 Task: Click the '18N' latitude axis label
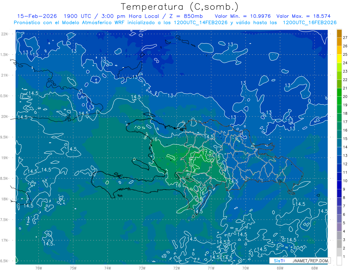(5, 199)
